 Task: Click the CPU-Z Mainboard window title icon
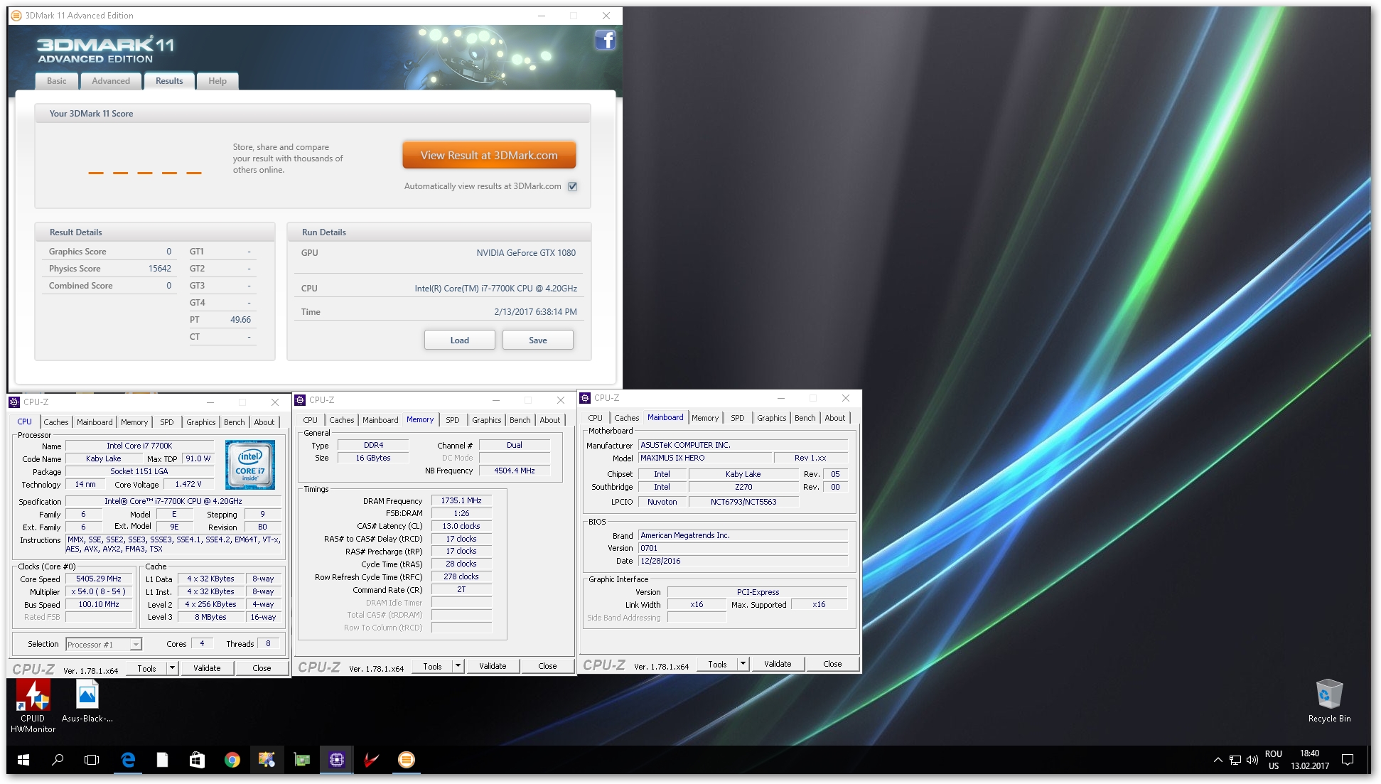[x=585, y=398]
